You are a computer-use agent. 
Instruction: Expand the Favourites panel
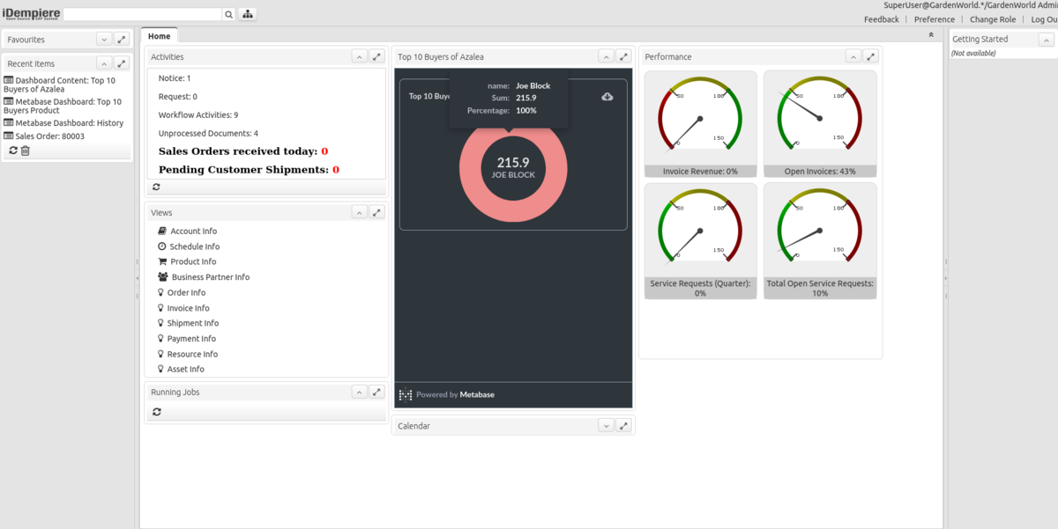pyautogui.click(x=104, y=40)
